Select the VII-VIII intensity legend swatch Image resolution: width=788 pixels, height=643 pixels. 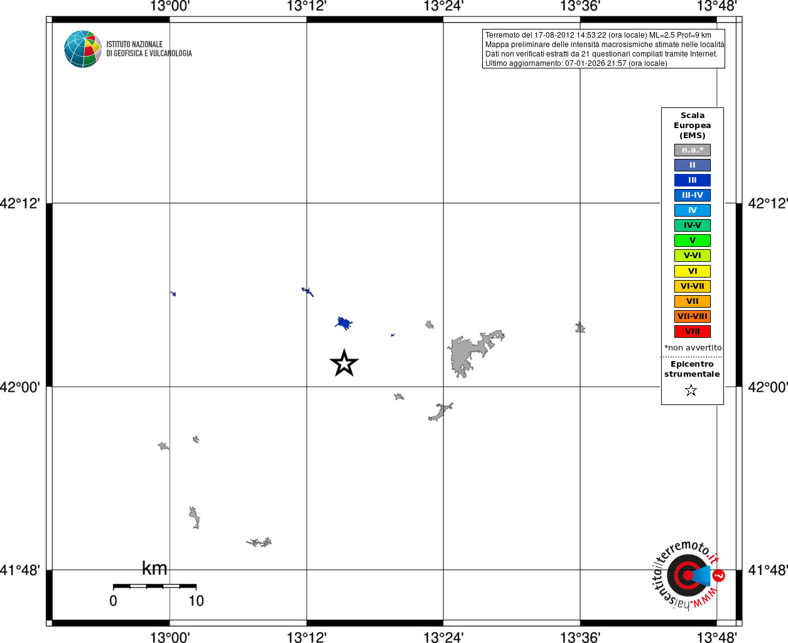(x=693, y=316)
